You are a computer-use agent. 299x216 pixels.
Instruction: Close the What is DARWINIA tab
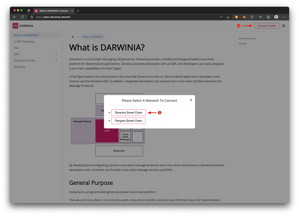coord(72,11)
